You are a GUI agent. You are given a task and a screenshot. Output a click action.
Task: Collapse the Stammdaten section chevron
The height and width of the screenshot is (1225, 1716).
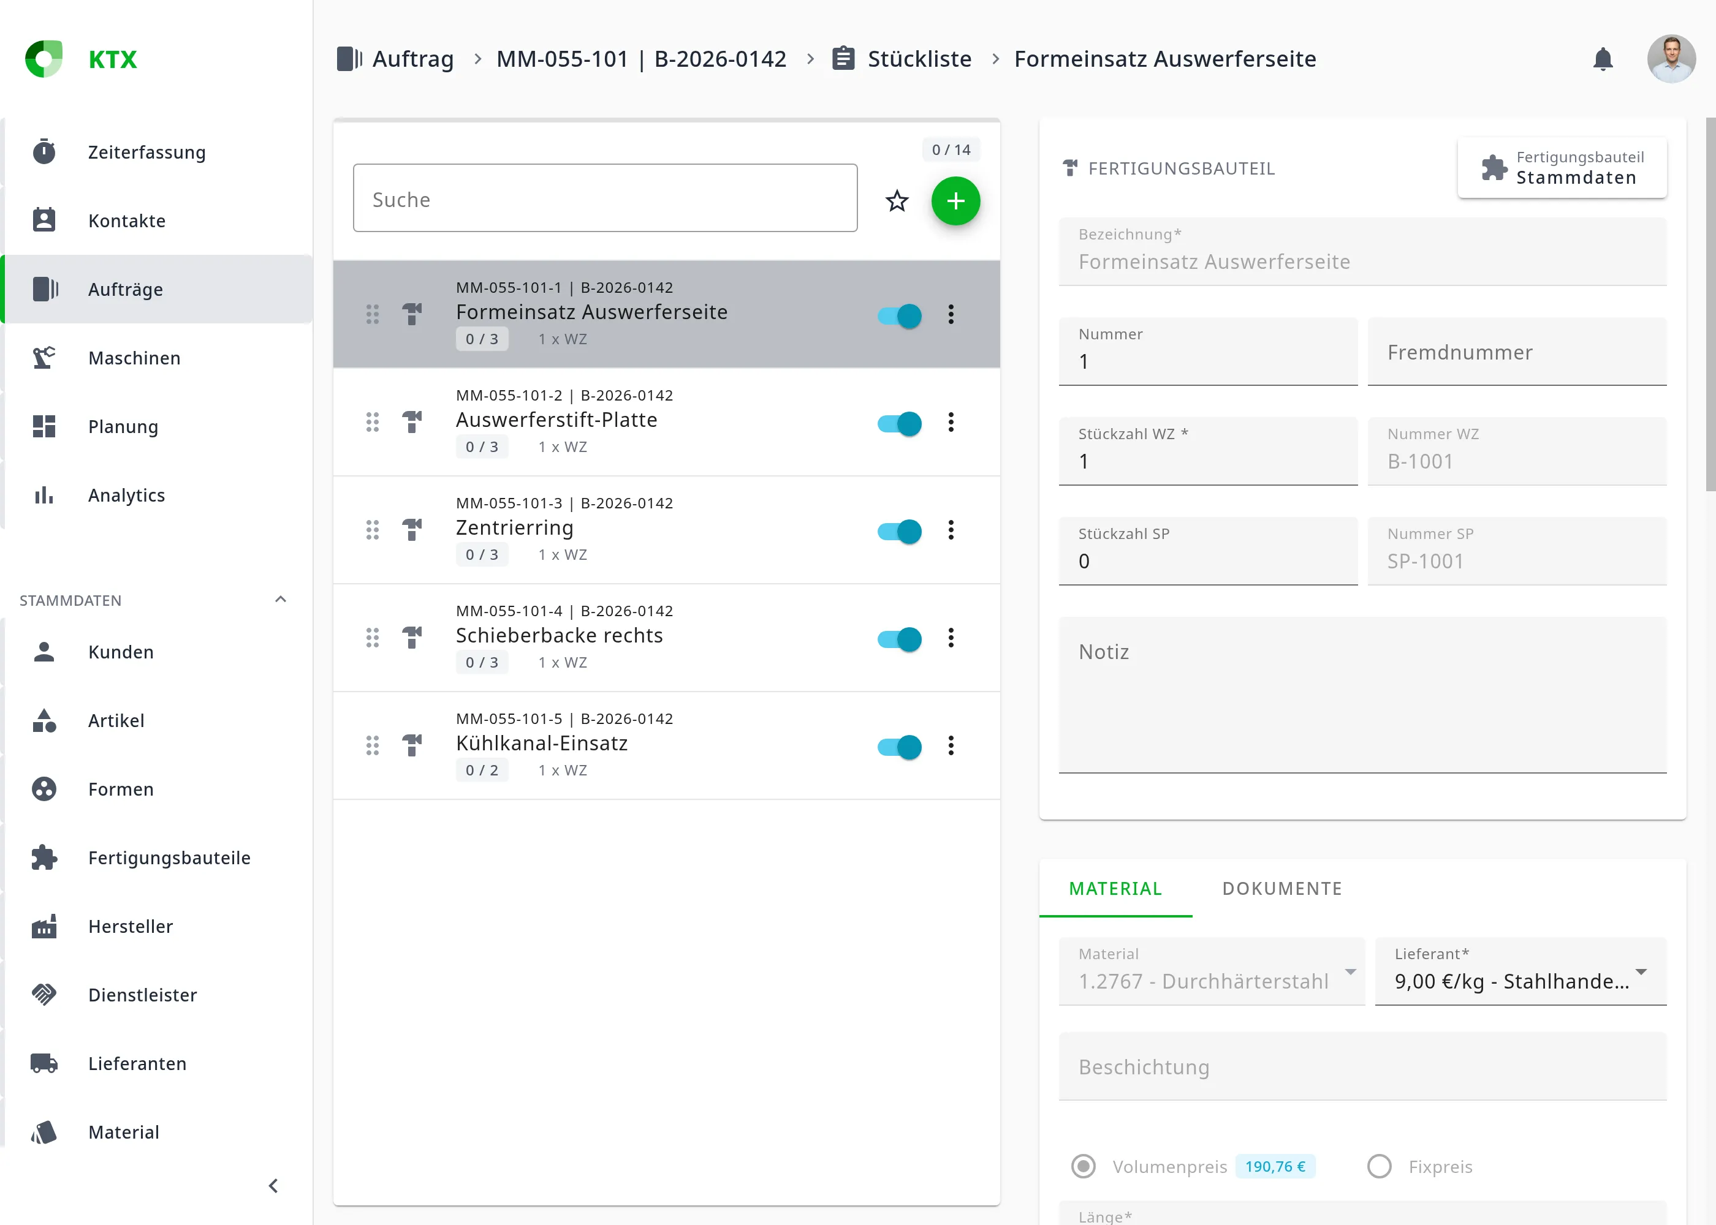click(281, 600)
